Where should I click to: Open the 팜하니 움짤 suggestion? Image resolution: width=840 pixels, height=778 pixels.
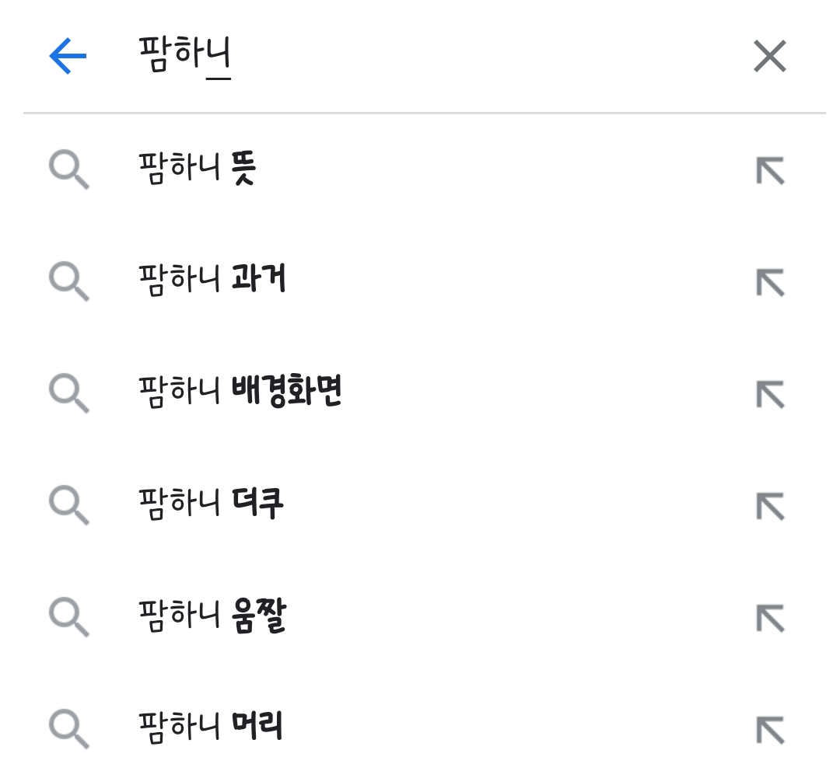pyautogui.click(x=212, y=616)
